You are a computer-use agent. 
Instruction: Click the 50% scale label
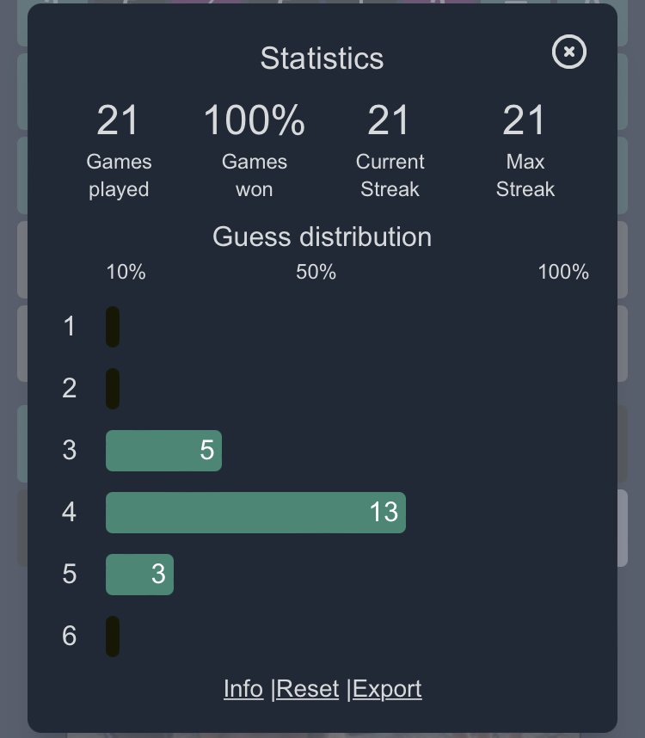[x=316, y=272]
